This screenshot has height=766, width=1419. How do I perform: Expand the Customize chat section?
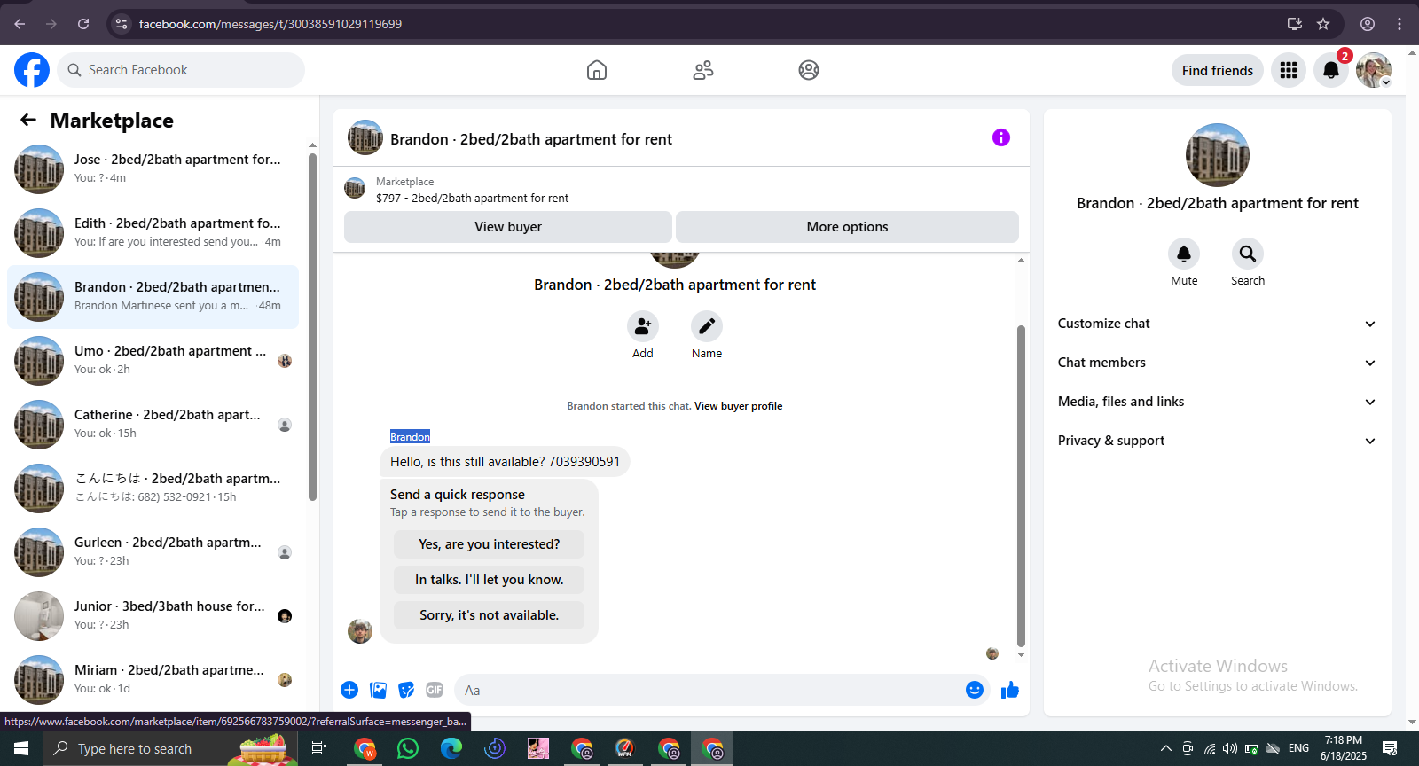1217,324
